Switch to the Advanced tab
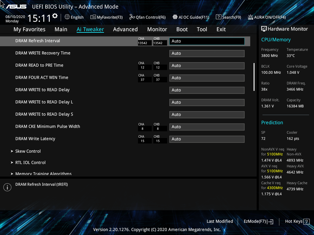Image resolution: width=314 pixels, height=235 pixels. 125,29
